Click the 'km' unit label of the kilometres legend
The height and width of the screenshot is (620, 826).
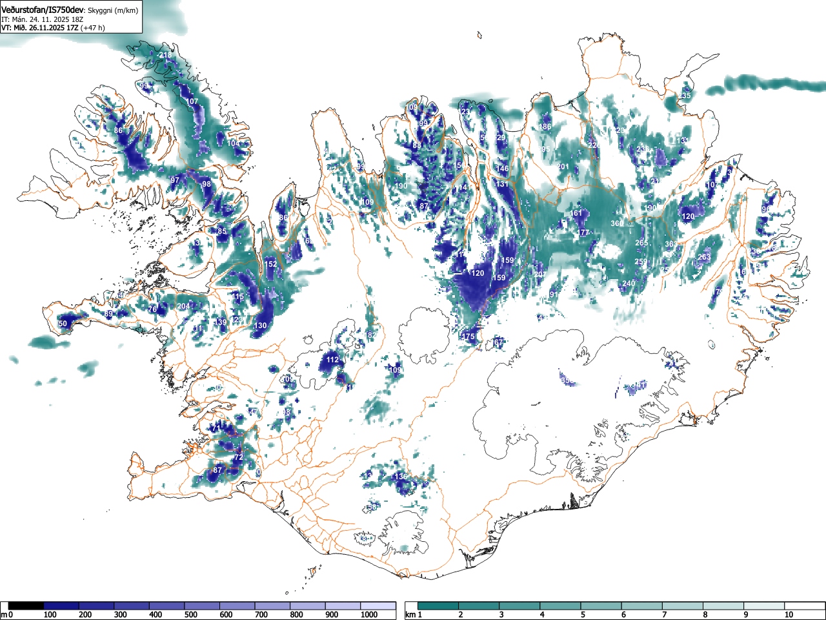pos(410,615)
